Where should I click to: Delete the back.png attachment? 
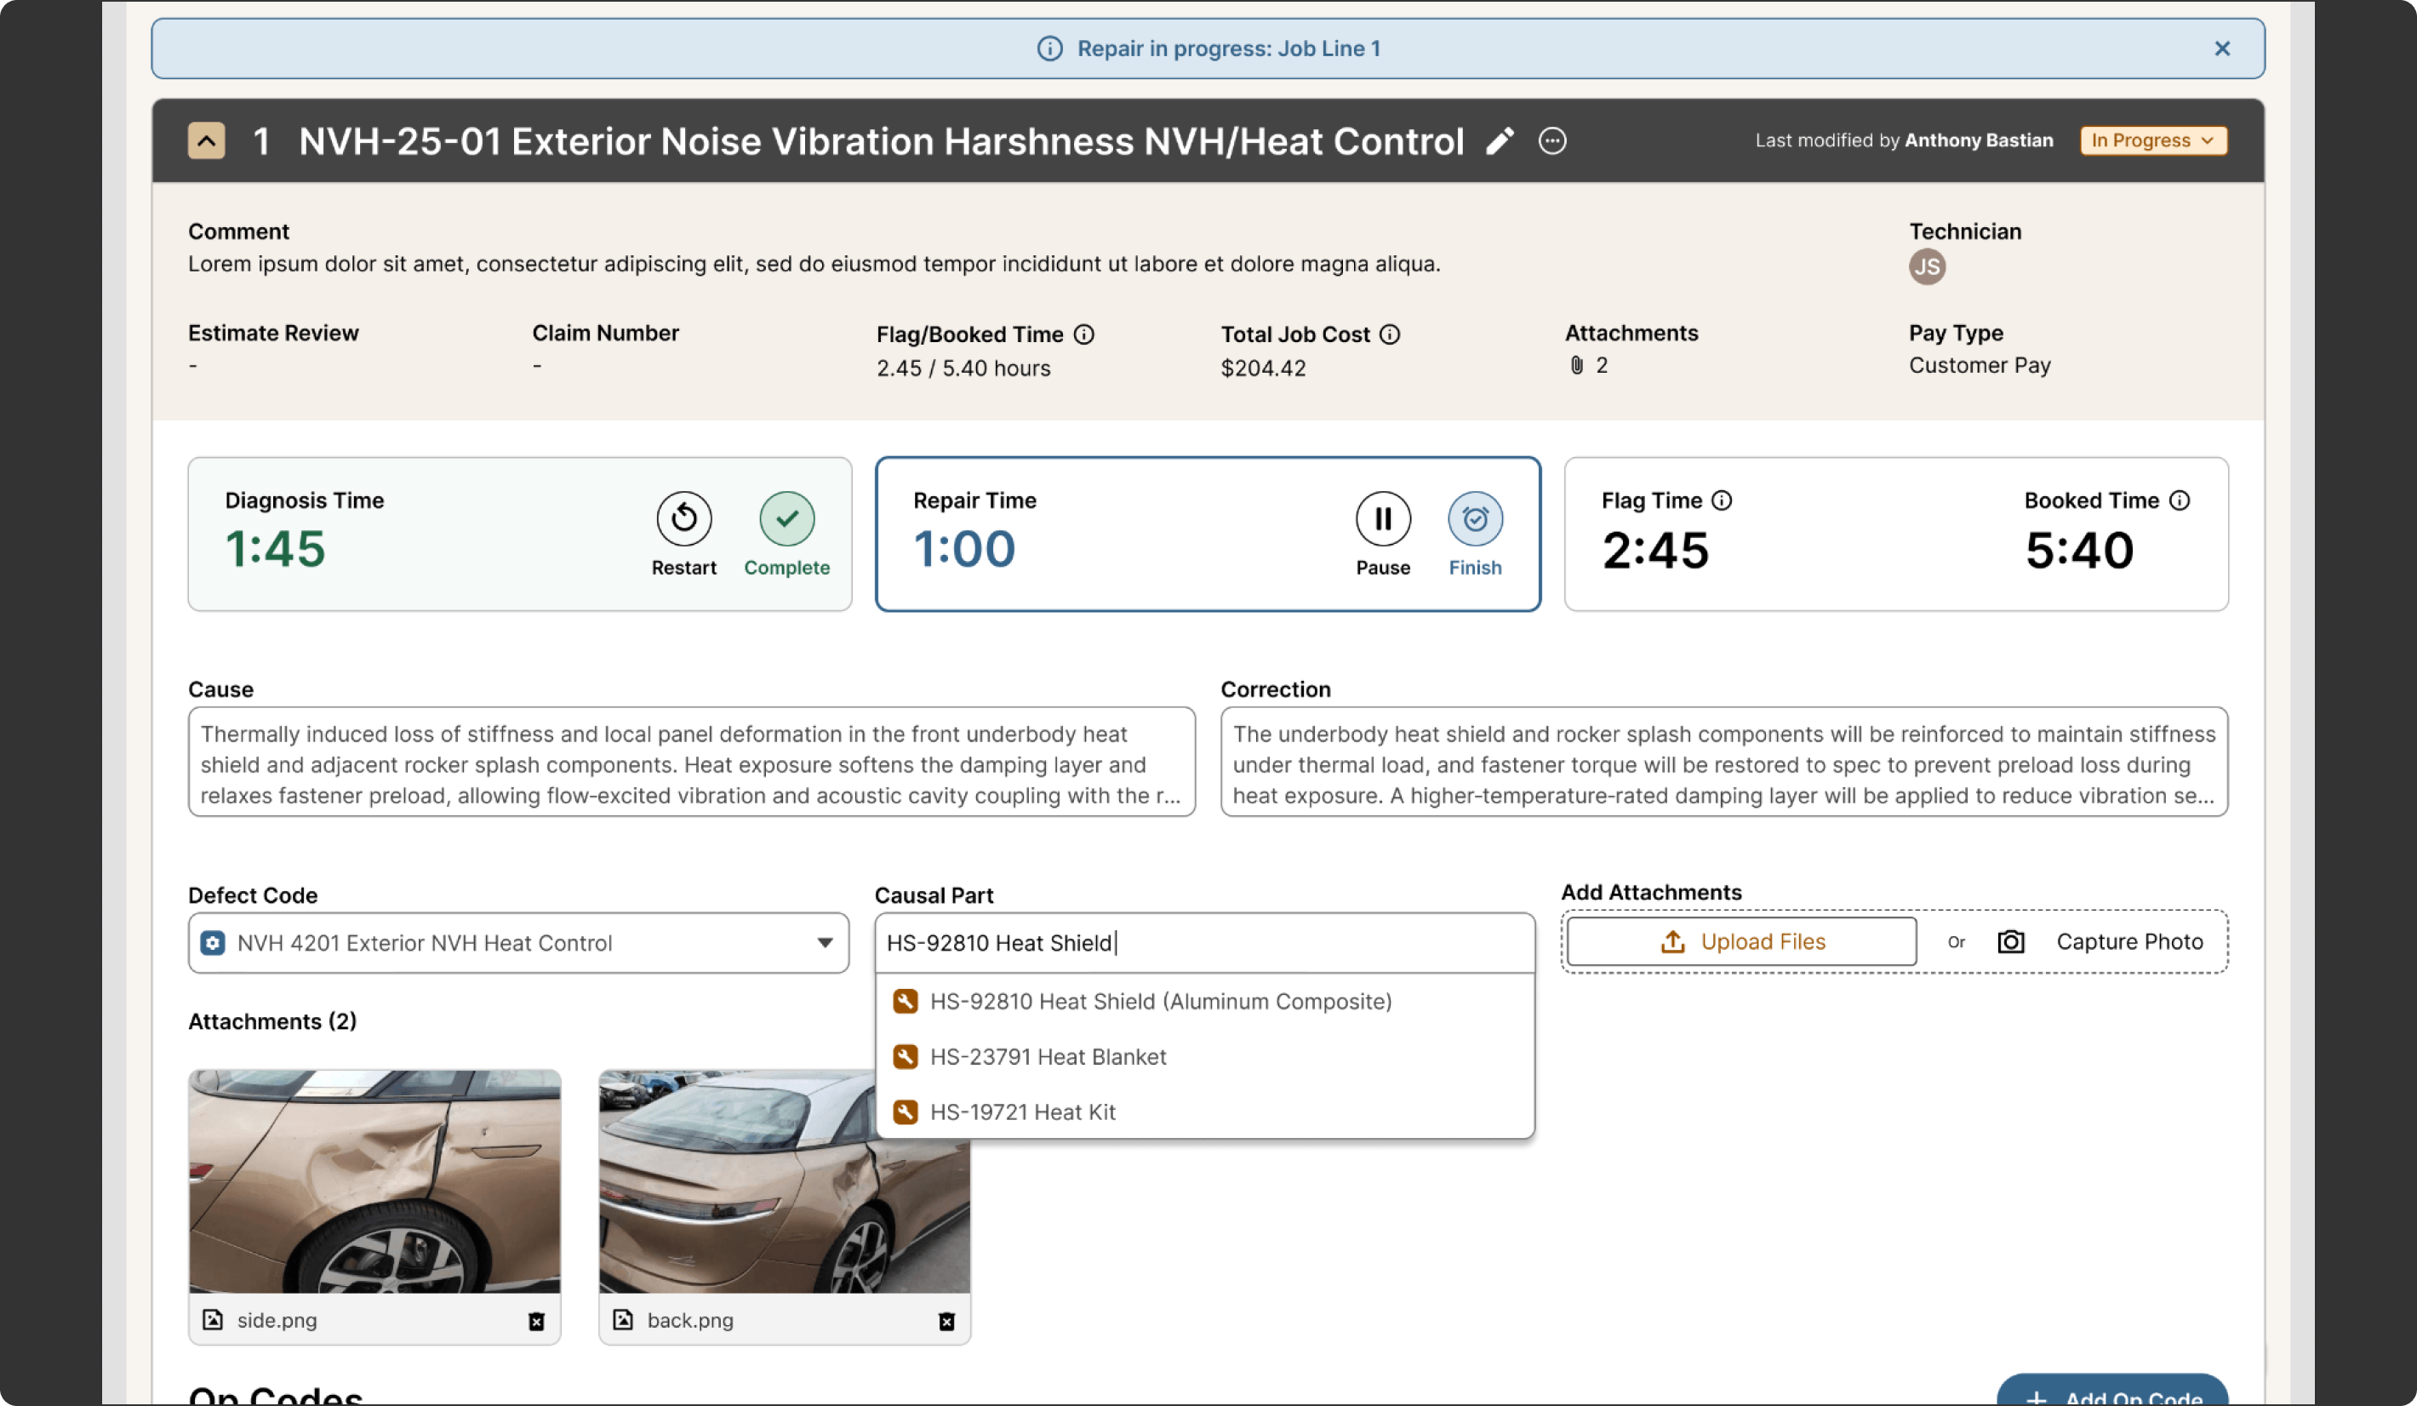(x=946, y=1321)
